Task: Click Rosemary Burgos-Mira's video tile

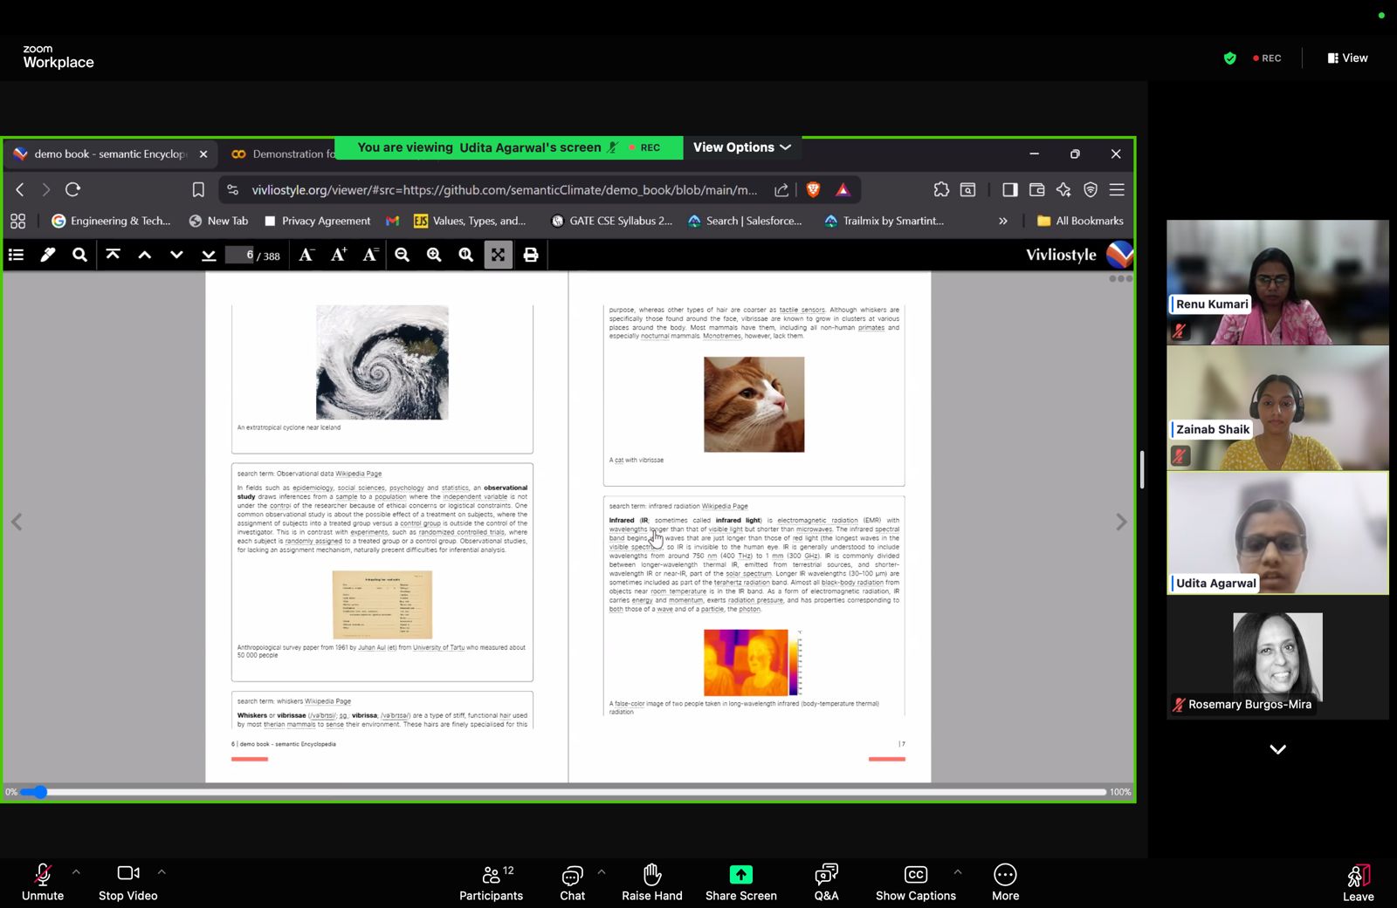Action: tap(1277, 658)
